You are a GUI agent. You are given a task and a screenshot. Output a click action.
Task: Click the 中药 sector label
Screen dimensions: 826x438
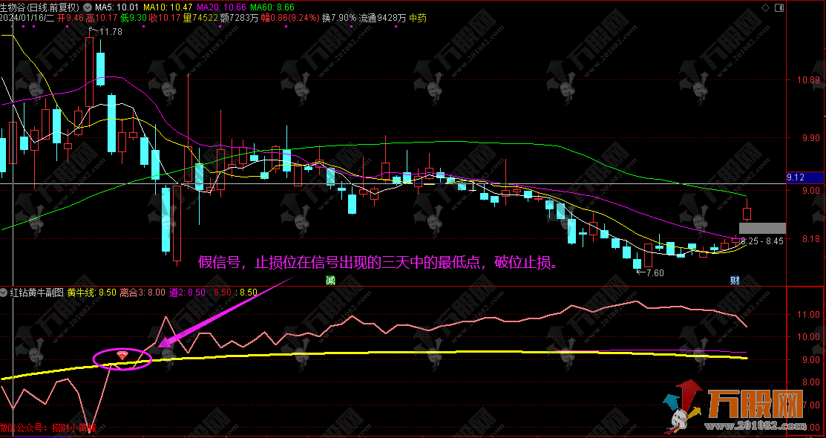418,18
